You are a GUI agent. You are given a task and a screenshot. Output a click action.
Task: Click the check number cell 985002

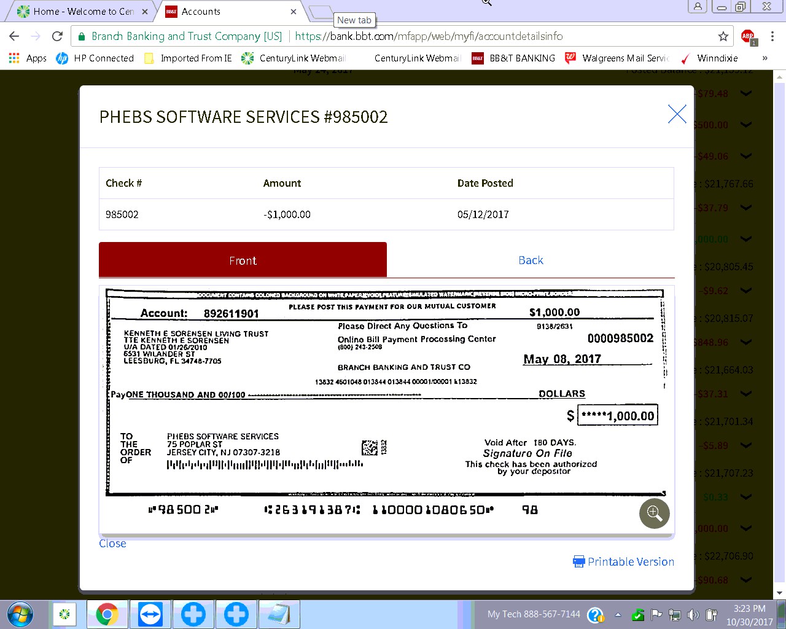click(122, 214)
